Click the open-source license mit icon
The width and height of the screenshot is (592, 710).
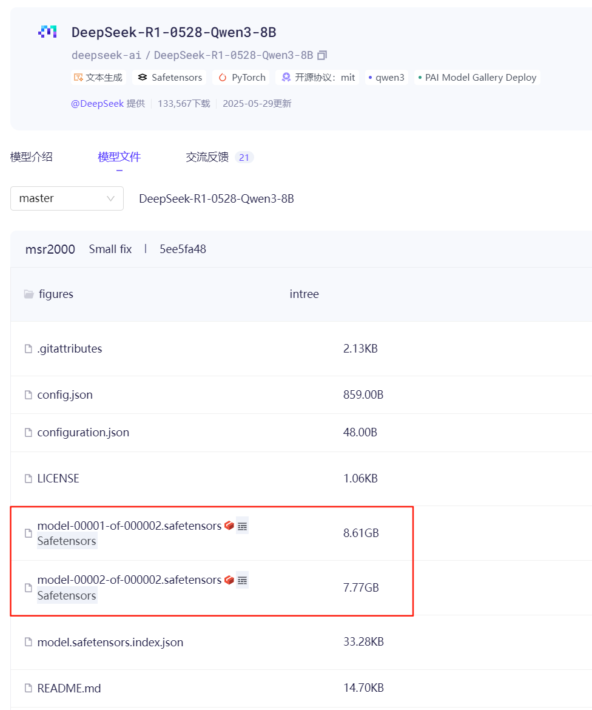[286, 78]
